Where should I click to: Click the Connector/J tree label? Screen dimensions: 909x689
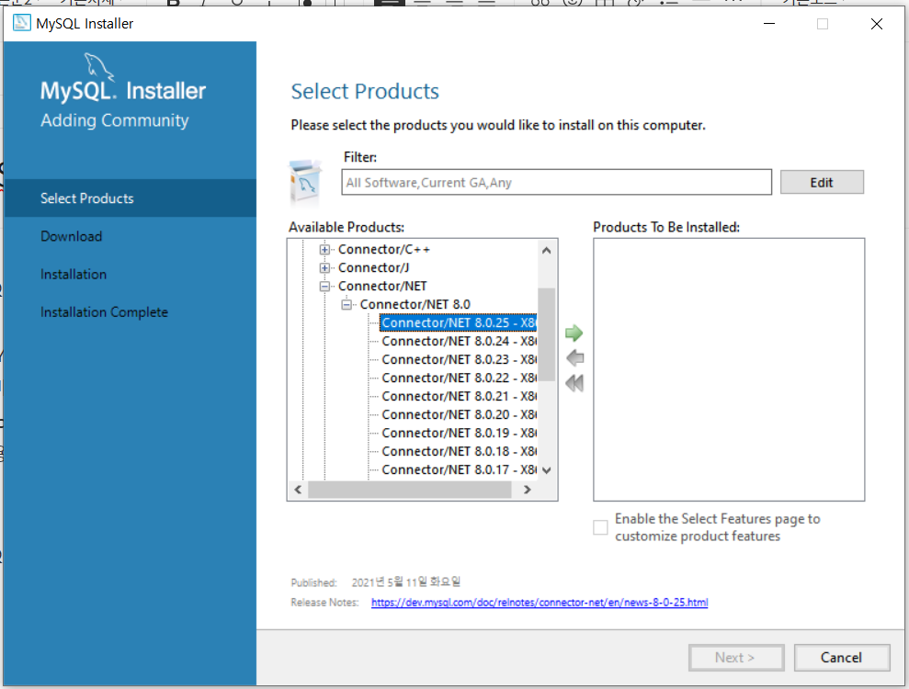(x=374, y=267)
